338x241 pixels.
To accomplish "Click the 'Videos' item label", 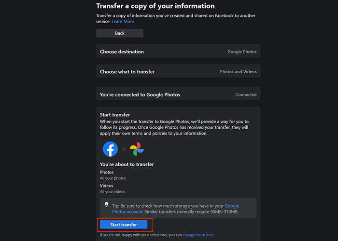I will [x=106, y=186].
